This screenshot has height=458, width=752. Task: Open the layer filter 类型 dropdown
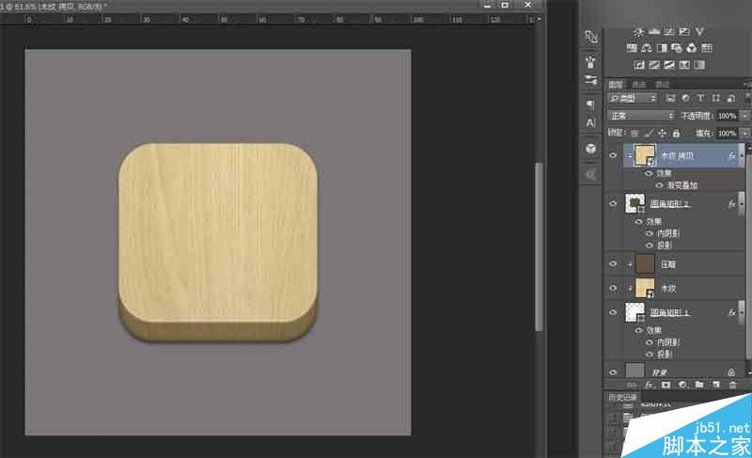(x=632, y=99)
